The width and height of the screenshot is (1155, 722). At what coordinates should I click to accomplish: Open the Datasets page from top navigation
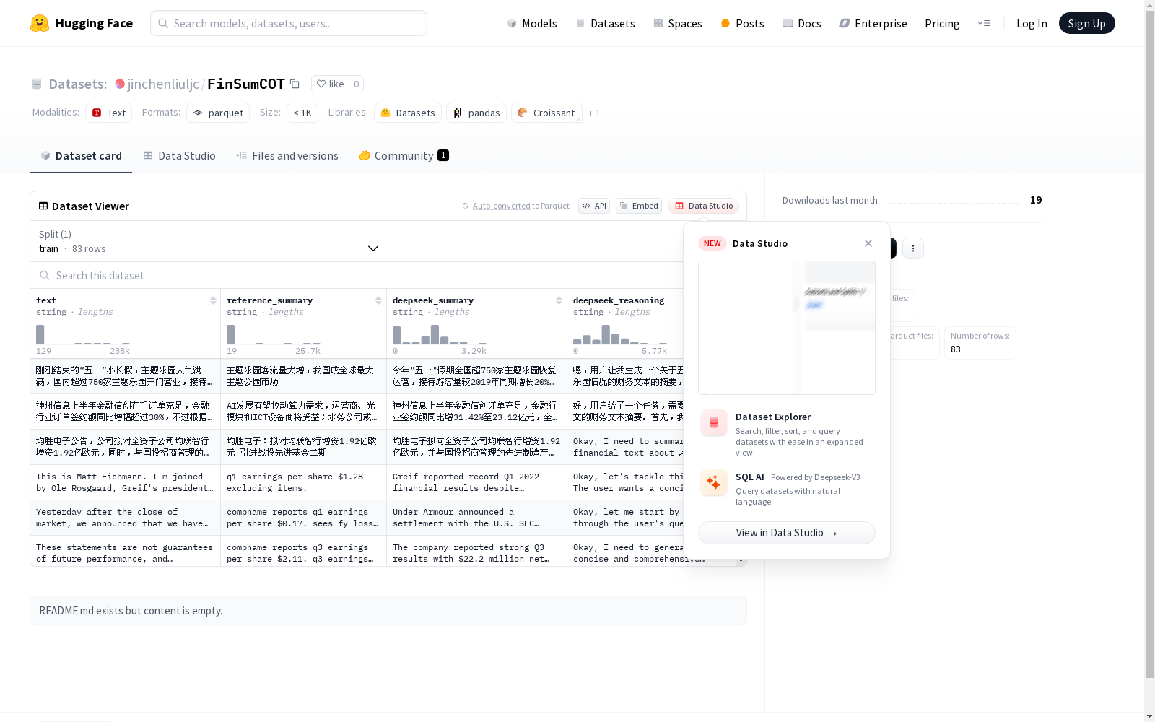pos(605,23)
